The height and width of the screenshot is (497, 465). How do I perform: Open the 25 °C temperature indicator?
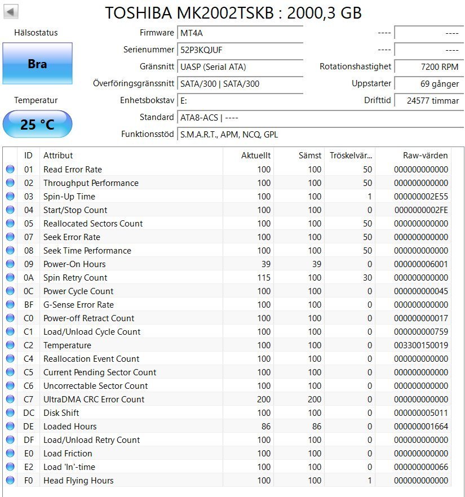[37, 124]
